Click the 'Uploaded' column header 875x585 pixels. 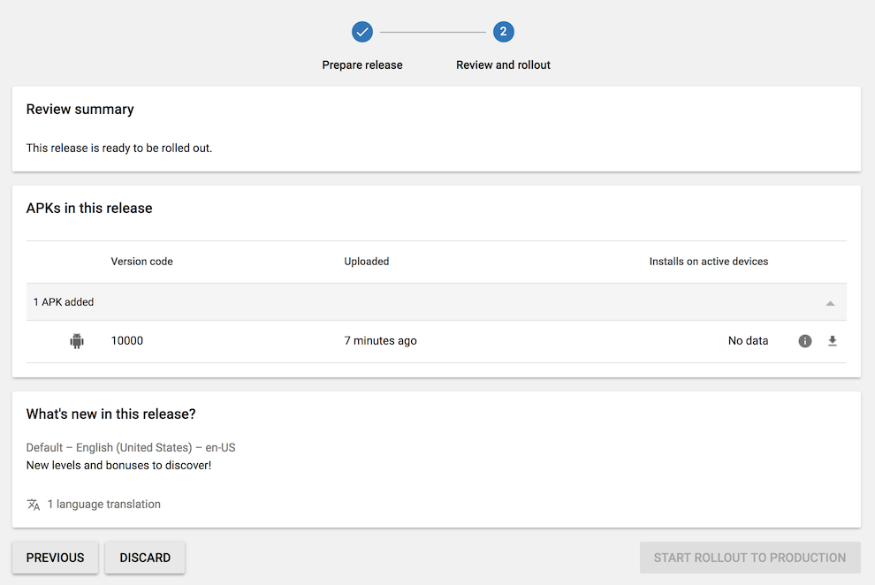tap(367, 262)
